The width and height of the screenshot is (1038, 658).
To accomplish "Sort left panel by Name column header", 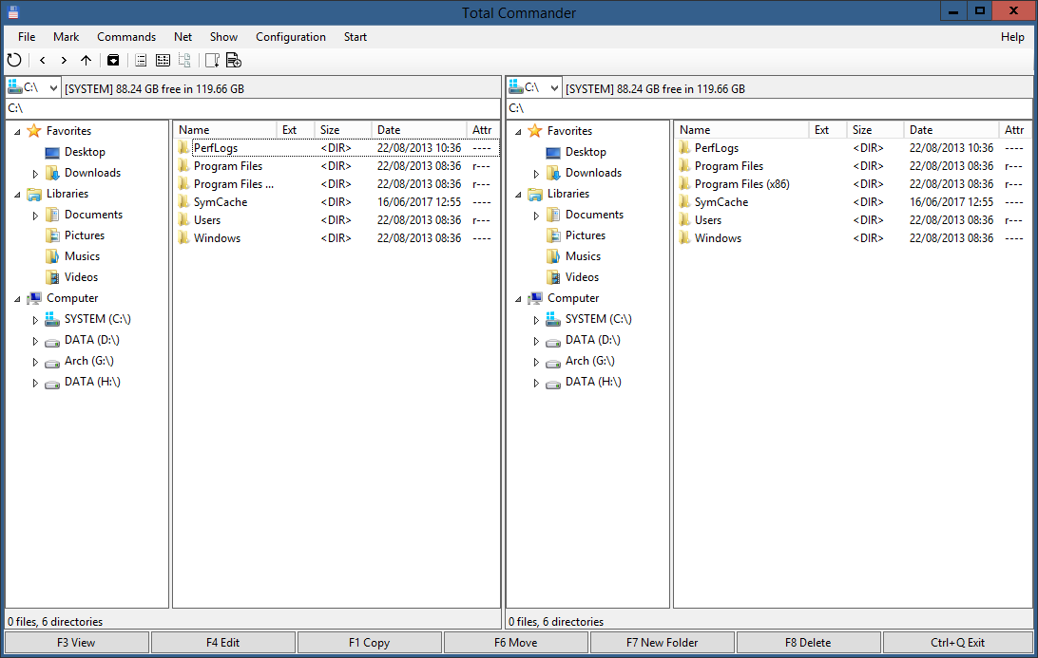I will [225, 130].
